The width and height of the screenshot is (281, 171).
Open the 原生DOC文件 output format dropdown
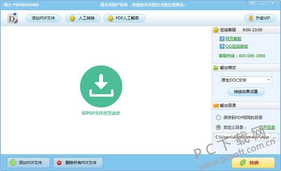pos(246,80)
